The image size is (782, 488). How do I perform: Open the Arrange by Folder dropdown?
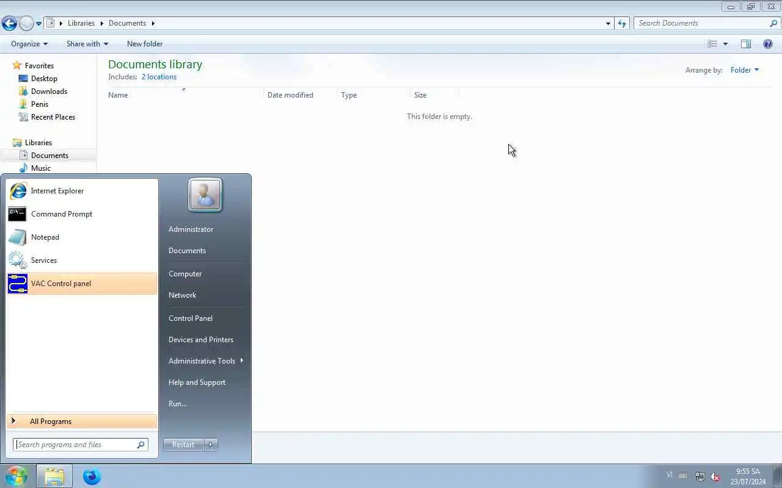tap(745, 70)
